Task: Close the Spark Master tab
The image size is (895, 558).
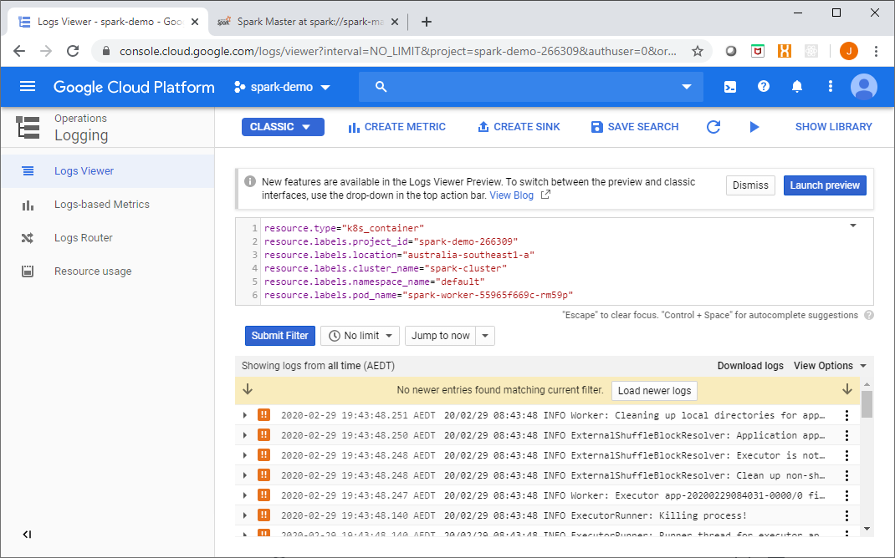Action: [x=395, y=22]
